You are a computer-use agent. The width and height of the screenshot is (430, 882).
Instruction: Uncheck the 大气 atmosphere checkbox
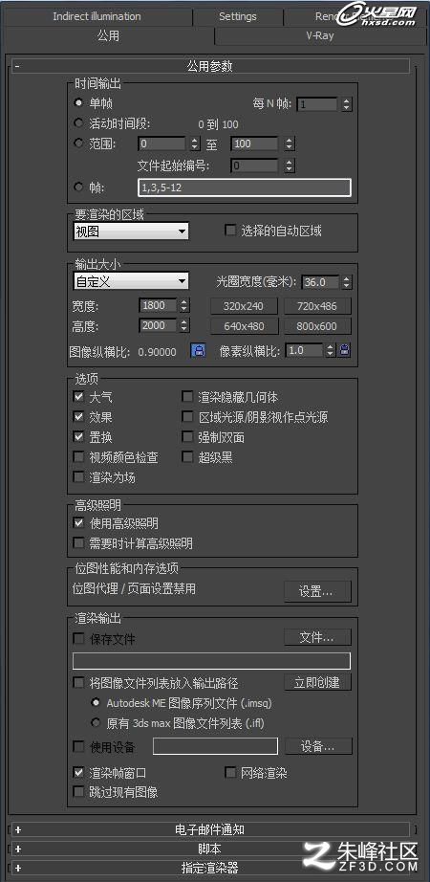(x=78, y=397)
